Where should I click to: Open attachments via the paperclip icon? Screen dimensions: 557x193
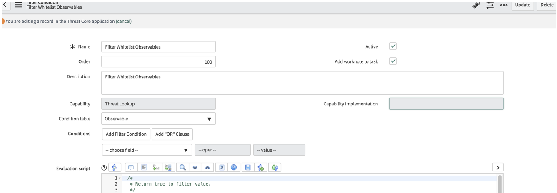(x=476, y=5)
